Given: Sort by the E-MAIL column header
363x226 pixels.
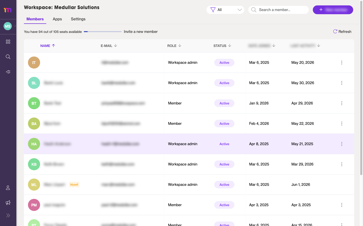Looking at the screenshot, I should pos(109,46).
